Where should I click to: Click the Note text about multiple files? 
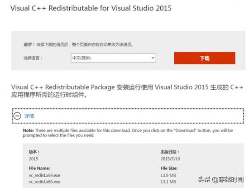128,133
